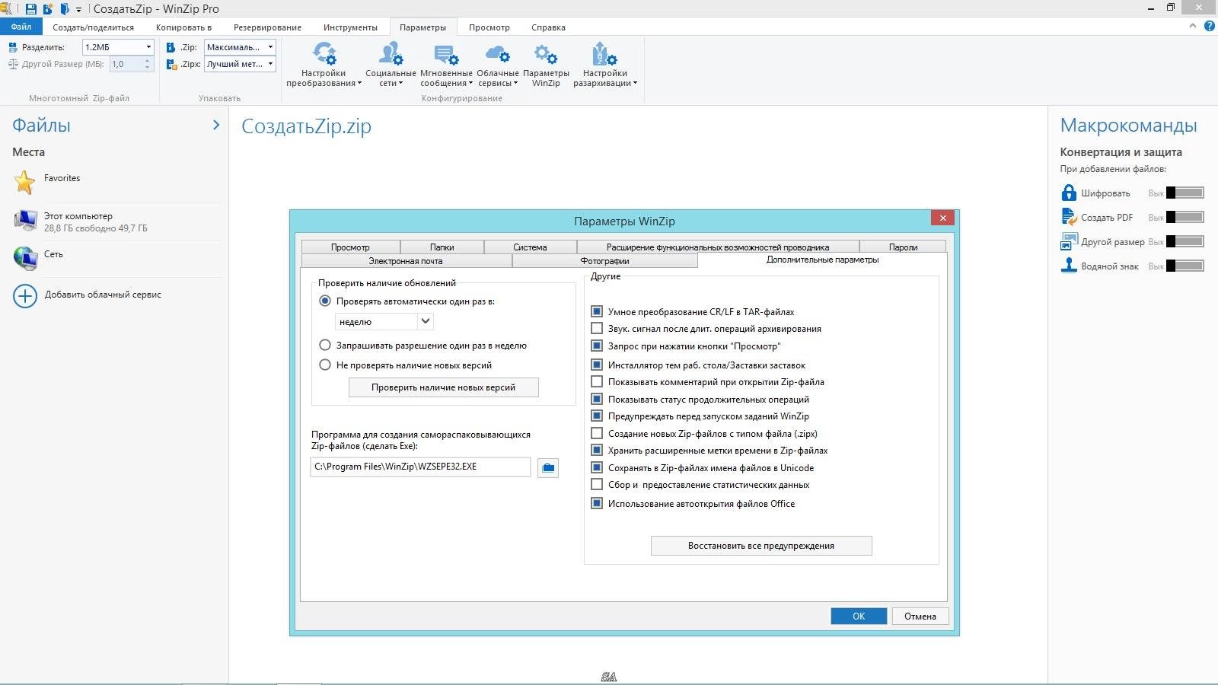Open Облачные сервисы ribbon icon

pyautogui.click(x=497, y=54)
